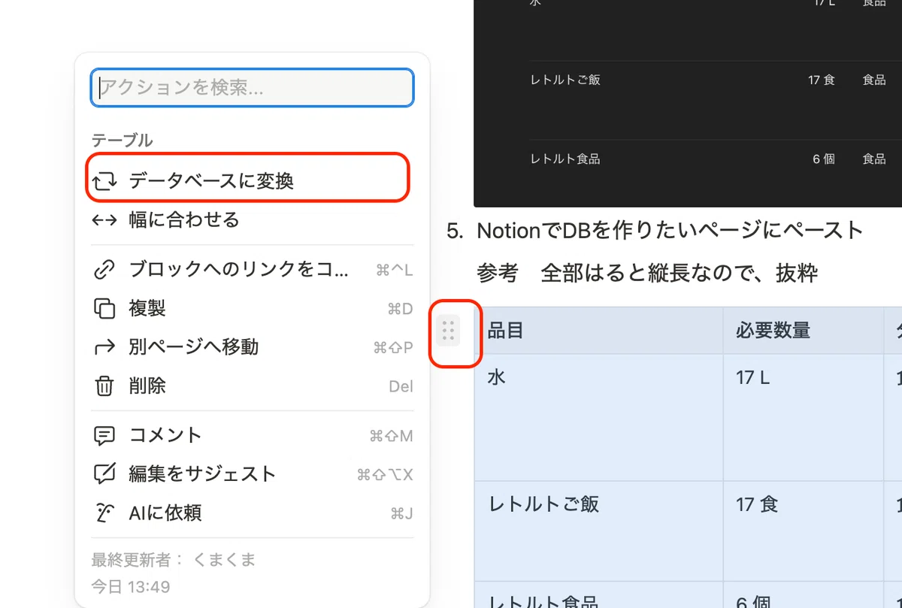Click レトルト食品 row in the dark table
The image size is (902, 608).
tap(565, 159)
